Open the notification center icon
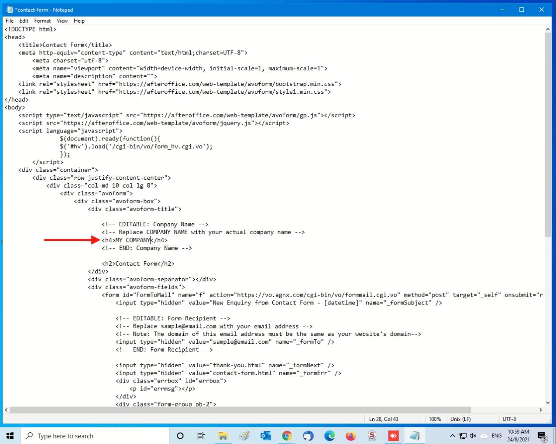This screenshot has width=556, height=444. coord(542,436)
